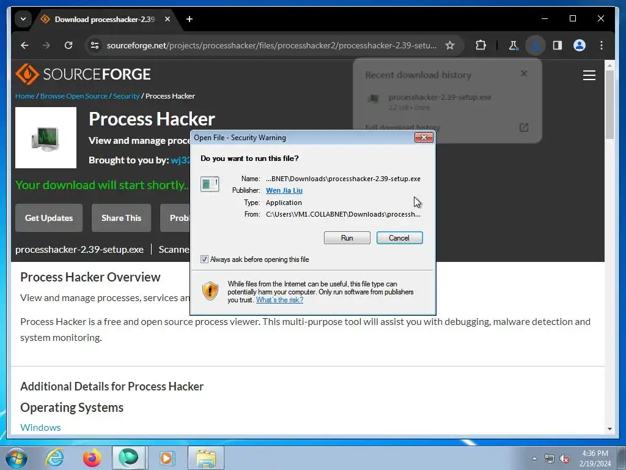Launch Internet Explorer from the taskbar

tap(54, 458)
